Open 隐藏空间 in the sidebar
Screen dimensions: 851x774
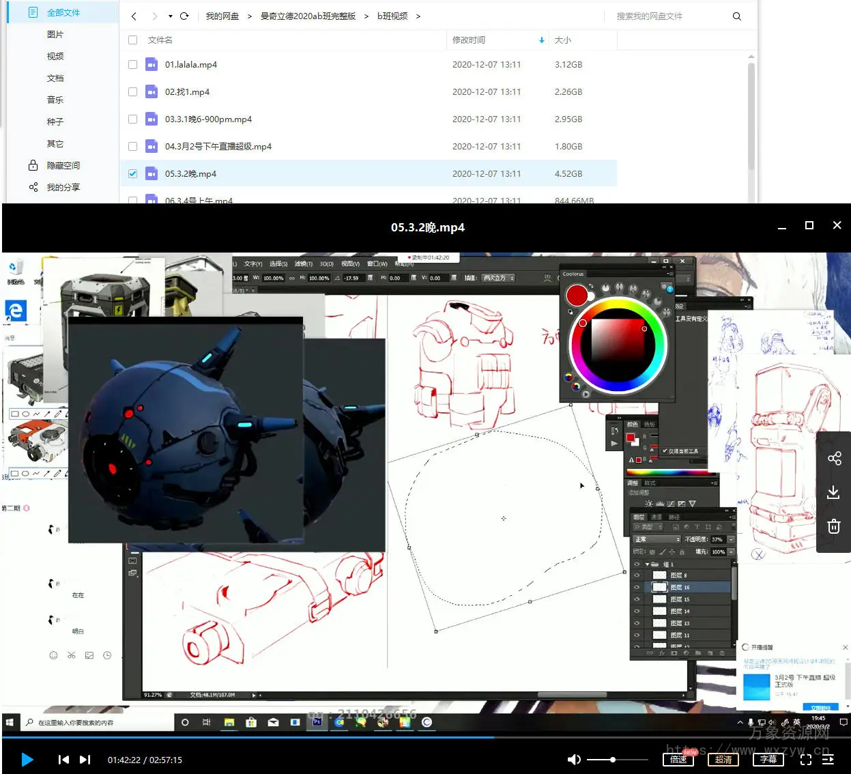point(63,166)
